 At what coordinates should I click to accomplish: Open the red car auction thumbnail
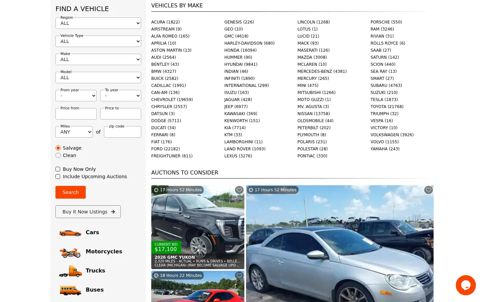click(198, 287)
